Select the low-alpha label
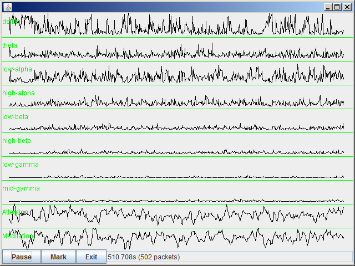The width and height of the screenshot is (355, 266). (x=17, y=69)
